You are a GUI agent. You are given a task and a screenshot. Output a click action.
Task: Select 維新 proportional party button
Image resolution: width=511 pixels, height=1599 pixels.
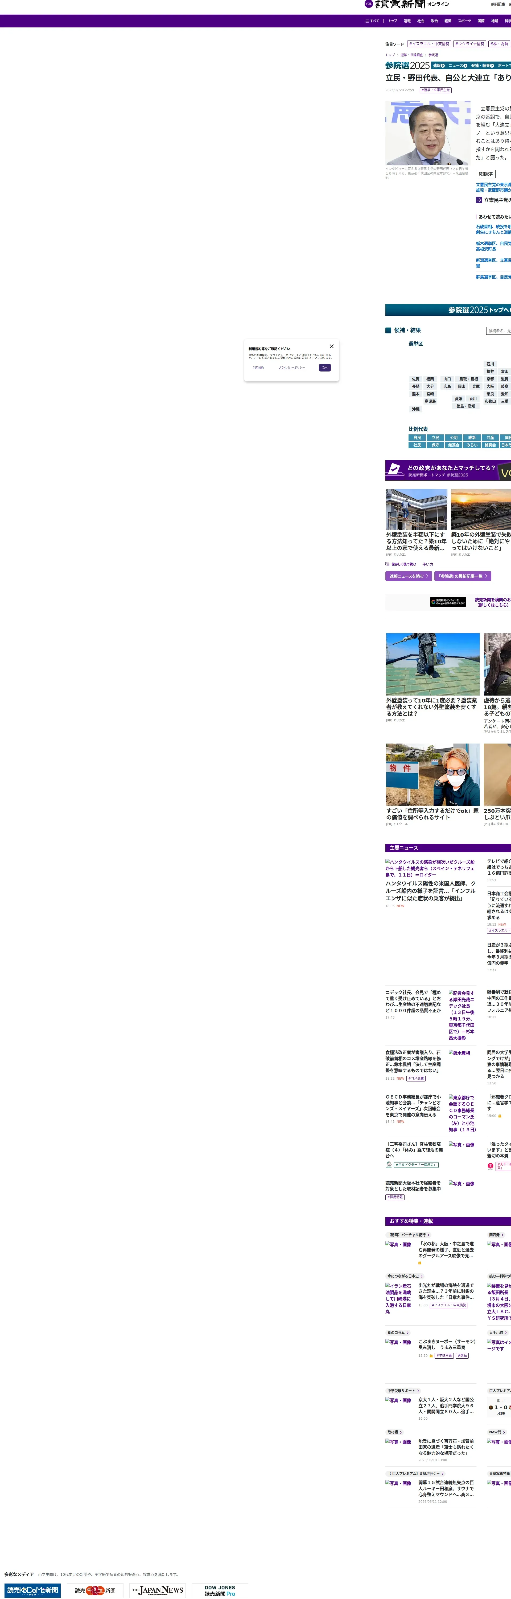point(472,438)
